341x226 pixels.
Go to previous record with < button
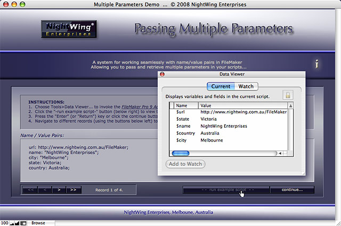tap(45, 190)
